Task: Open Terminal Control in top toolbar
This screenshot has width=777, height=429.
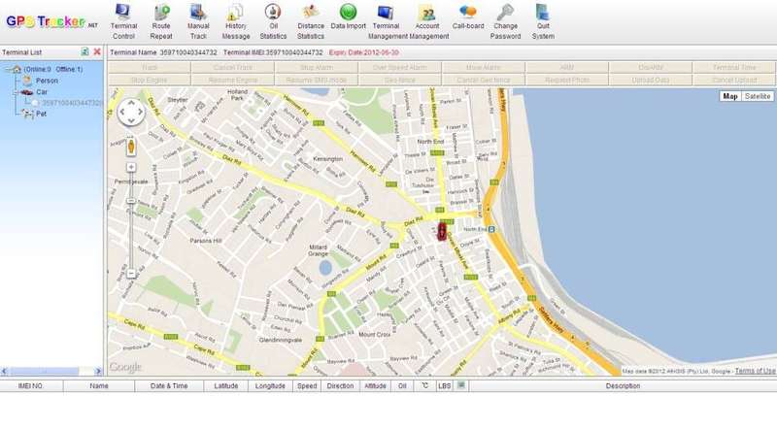Action: 123,21
